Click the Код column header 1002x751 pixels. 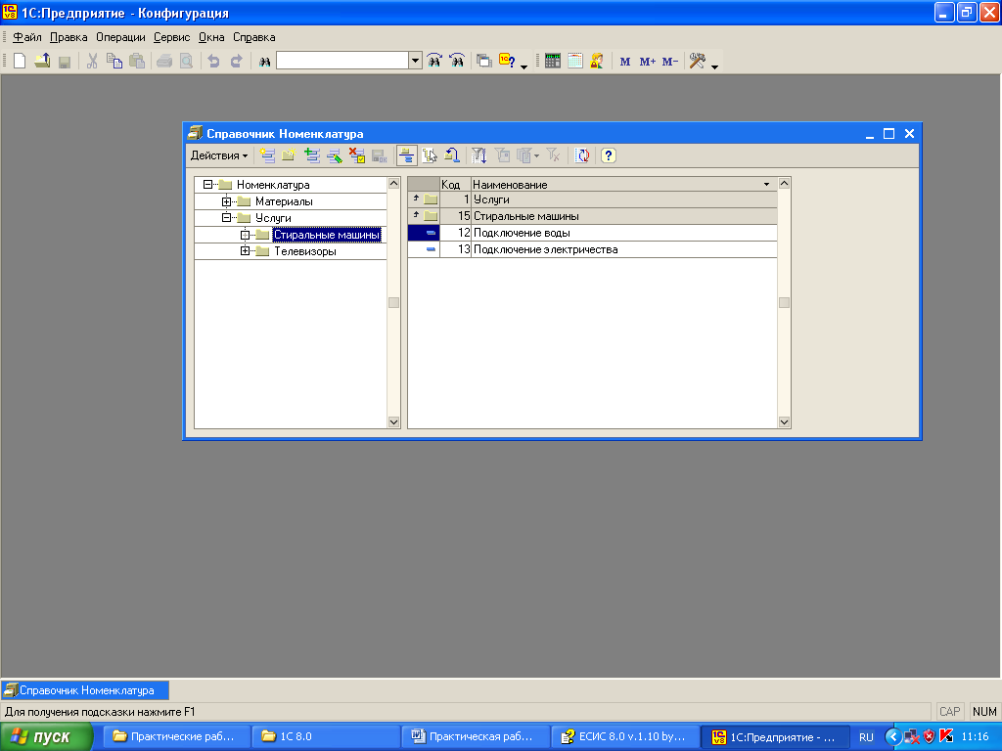click(455, 185)
